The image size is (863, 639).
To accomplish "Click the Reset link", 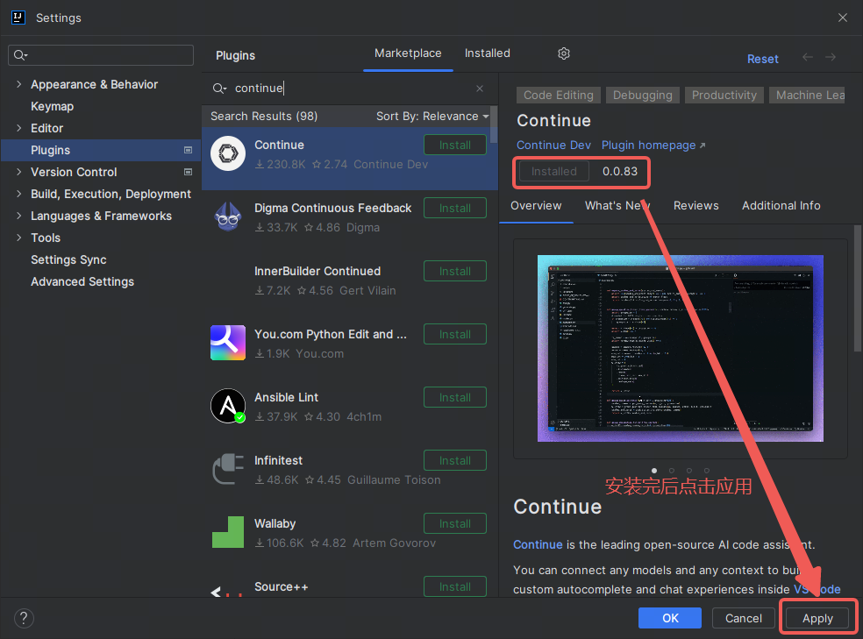I will (763, 59).
